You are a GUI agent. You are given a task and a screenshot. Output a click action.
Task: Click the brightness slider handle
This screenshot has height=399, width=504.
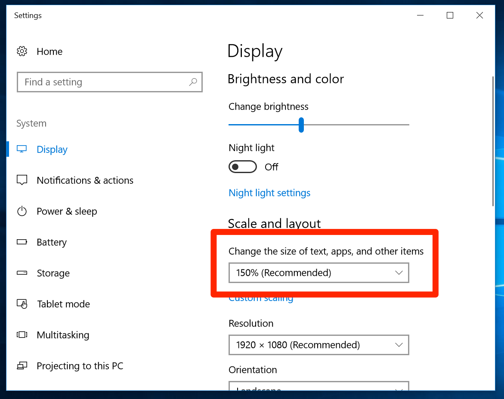(301, 125)
